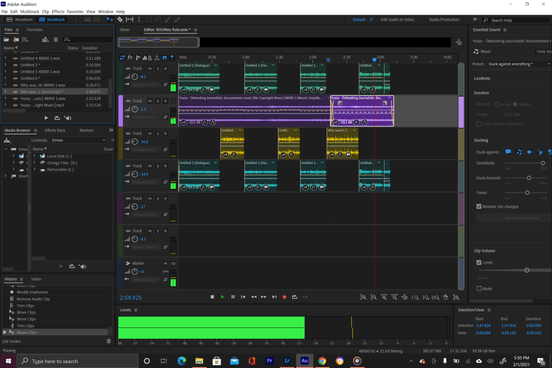
Task: Switch to the Mixer tab
Action: (125, 30)
